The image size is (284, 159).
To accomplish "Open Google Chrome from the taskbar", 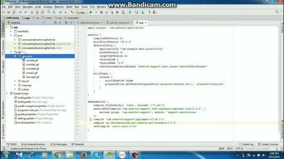I will [58, 155].
